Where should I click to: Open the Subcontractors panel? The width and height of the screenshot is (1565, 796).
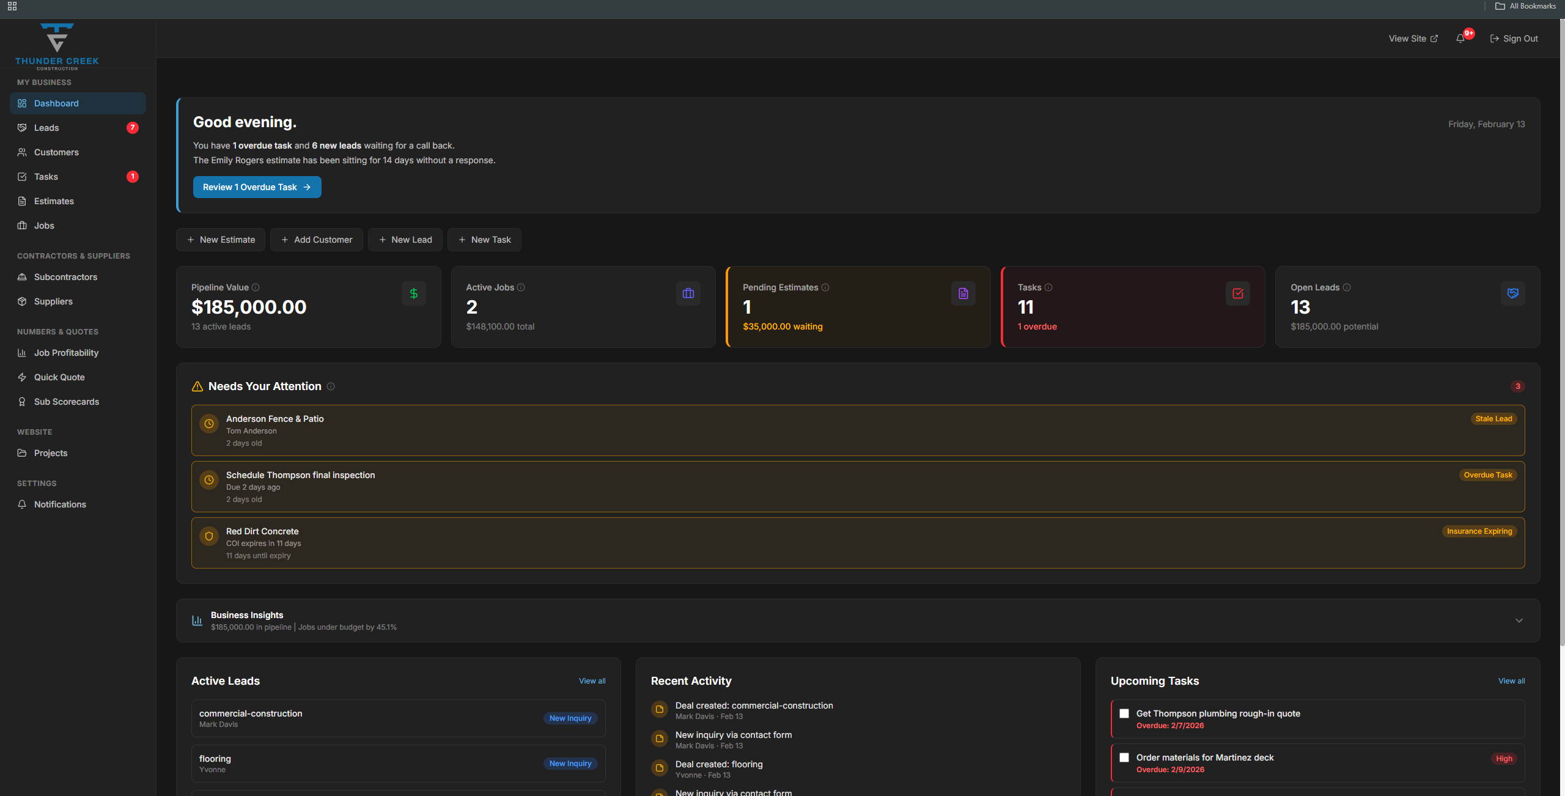(65, 276)
